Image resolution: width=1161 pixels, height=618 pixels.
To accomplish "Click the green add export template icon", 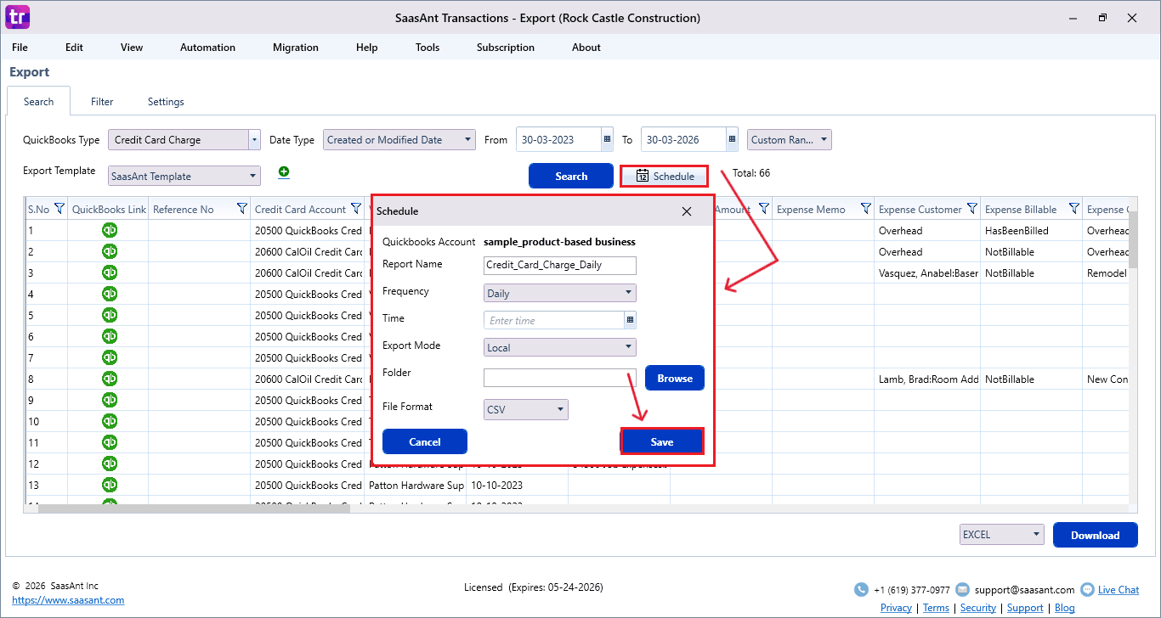I will tap(284, 172).
